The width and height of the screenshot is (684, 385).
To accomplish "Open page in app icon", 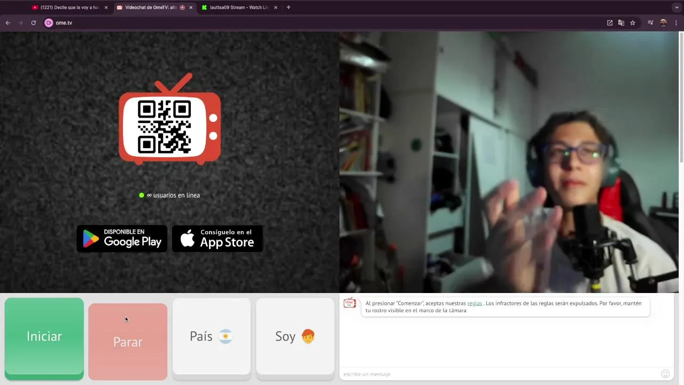I will 610,23.
